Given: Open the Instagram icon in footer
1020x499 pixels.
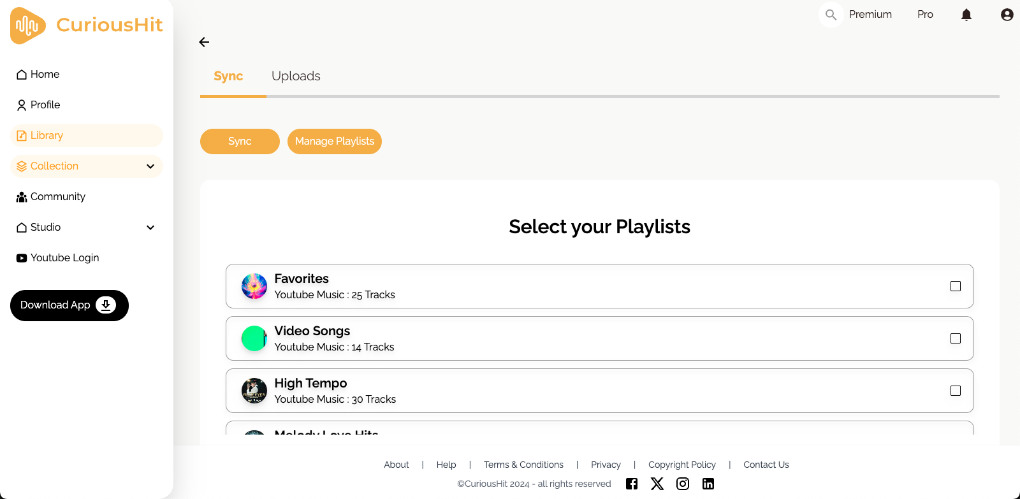Looking at the screenshot, I should (683, 484).
